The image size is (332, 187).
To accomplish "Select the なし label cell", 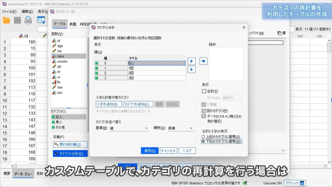I will (157, 63).
